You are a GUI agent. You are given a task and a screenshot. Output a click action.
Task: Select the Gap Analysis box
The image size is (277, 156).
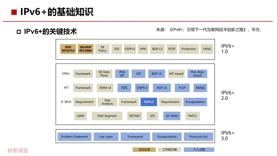pos(107,102)
